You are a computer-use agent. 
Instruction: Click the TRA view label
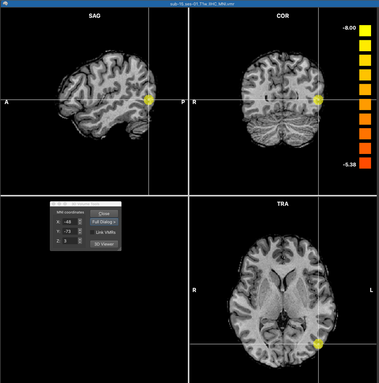283,204
